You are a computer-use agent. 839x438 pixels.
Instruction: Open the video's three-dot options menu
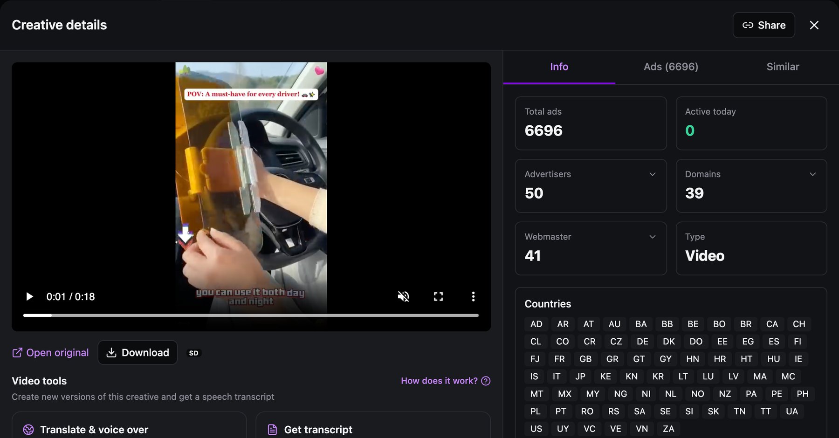point(473,296)
